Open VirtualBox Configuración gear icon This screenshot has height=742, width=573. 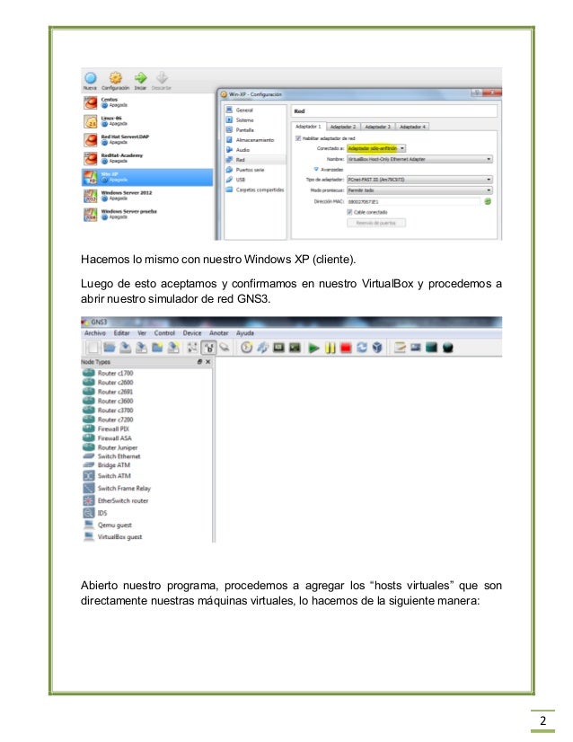click(x=116, y=78)
